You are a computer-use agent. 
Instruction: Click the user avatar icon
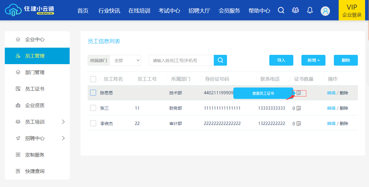pyautogui.click(x=325, y=11)
